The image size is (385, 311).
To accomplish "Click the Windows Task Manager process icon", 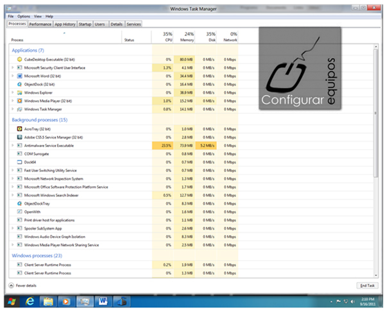I will tap(19, 109).
